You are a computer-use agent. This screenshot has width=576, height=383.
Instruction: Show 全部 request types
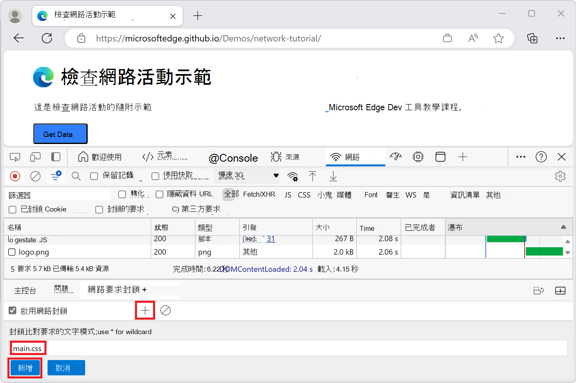click(231, 194)
